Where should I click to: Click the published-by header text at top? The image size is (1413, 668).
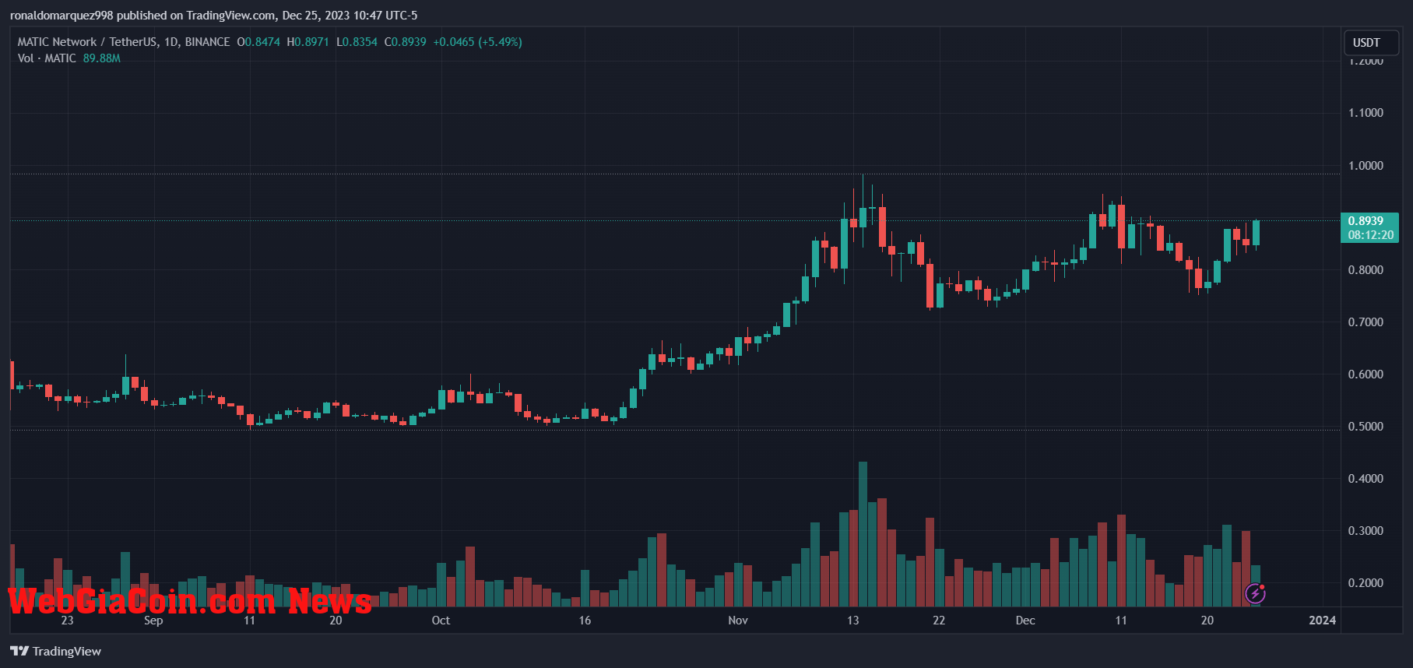point(213,16)
